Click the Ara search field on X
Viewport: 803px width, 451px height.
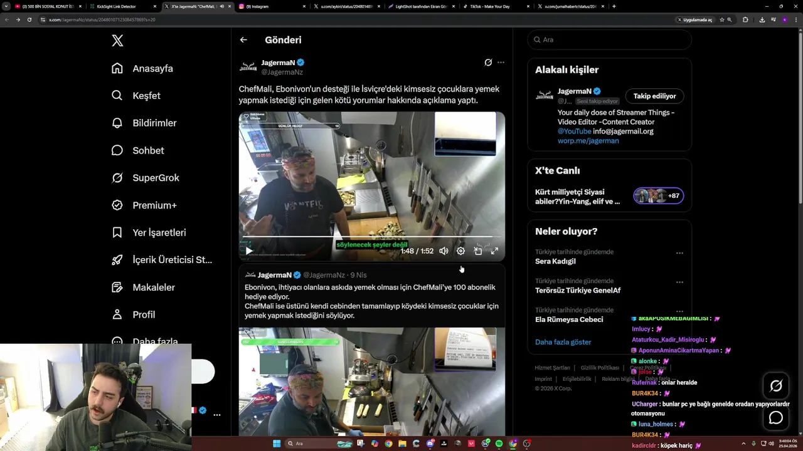click(x=609, y=39)
